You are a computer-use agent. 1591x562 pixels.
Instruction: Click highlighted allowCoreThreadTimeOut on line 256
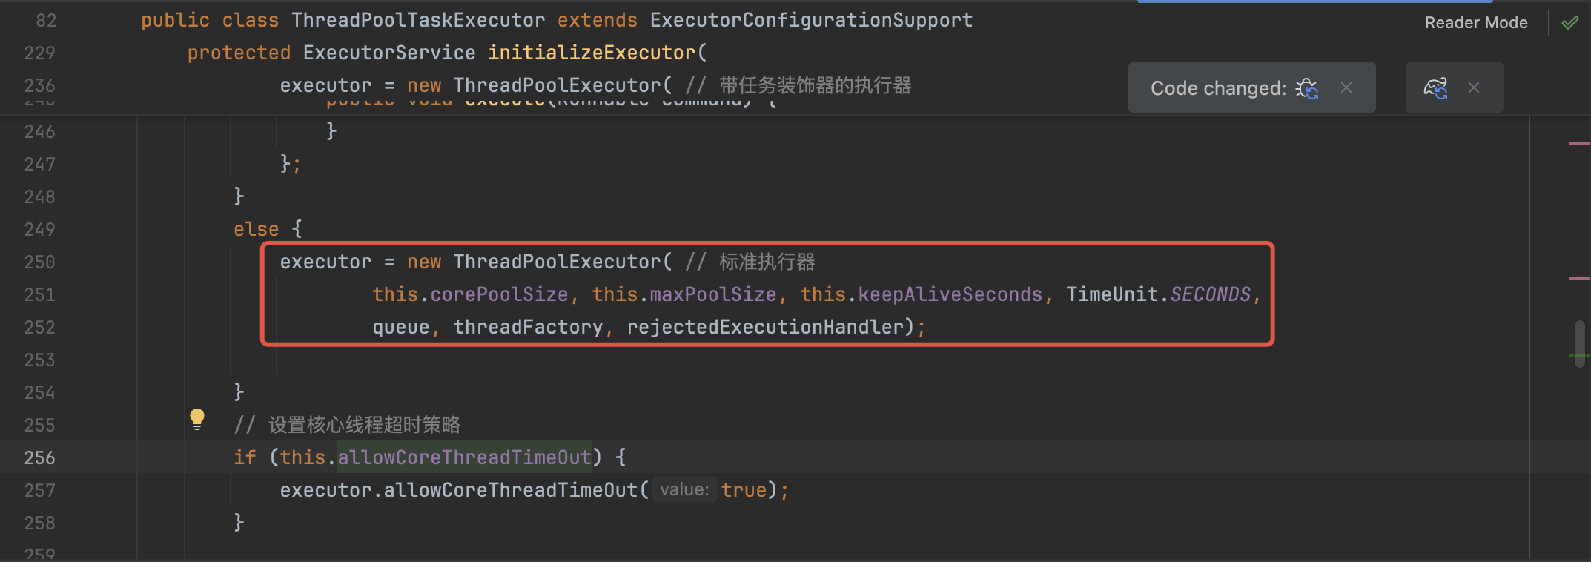(x=465, y=458)
